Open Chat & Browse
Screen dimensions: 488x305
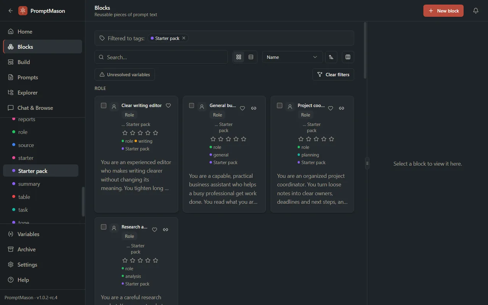click(x=42, y=108)
